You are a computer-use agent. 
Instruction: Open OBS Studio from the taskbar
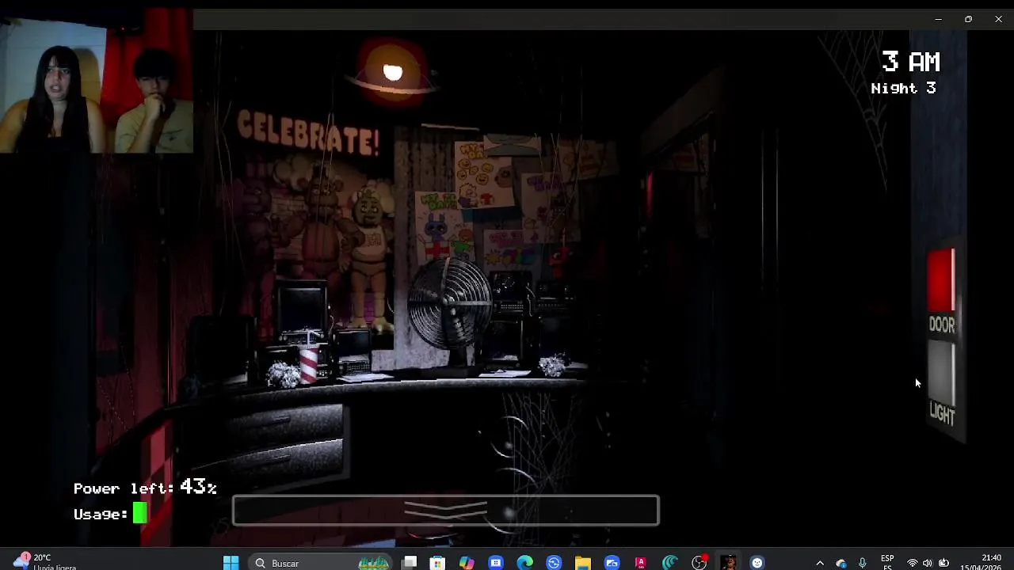699,563
